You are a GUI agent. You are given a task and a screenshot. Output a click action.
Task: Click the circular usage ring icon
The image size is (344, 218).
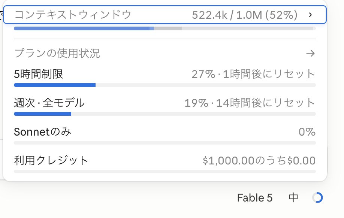pyautogui.click(x=317, y=198)
